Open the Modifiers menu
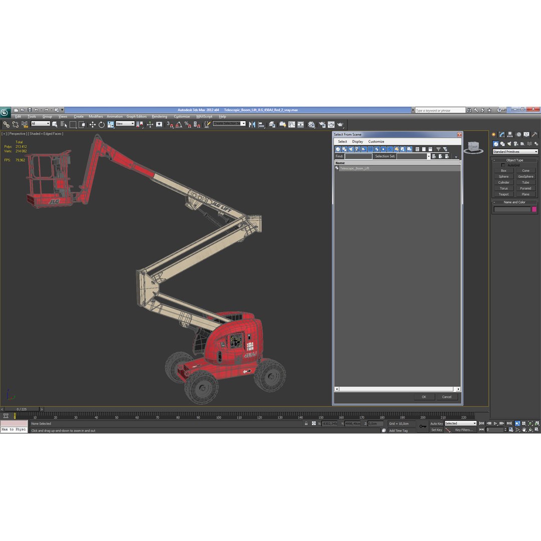 pos(96,116)
